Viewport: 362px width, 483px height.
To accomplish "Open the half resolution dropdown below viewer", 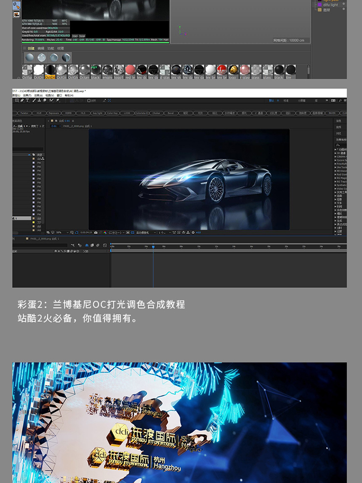I will point(117,233).
